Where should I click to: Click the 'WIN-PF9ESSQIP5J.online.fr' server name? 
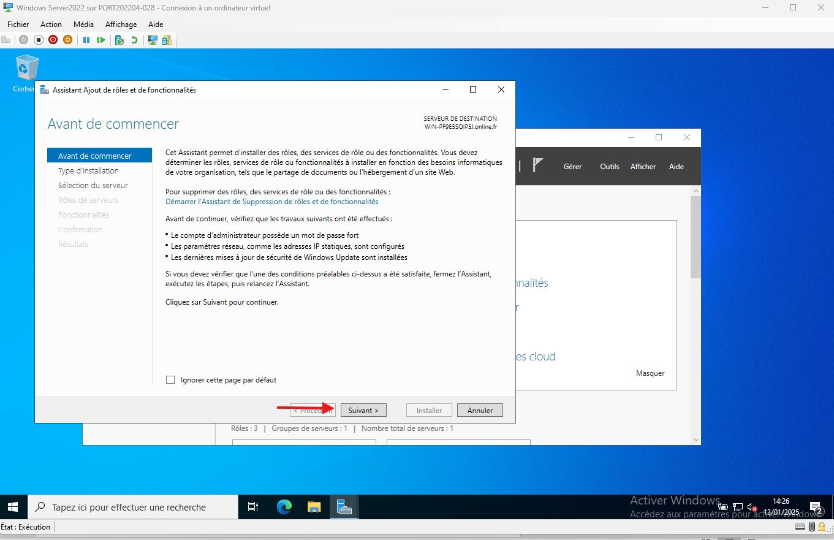pos(461,126)
